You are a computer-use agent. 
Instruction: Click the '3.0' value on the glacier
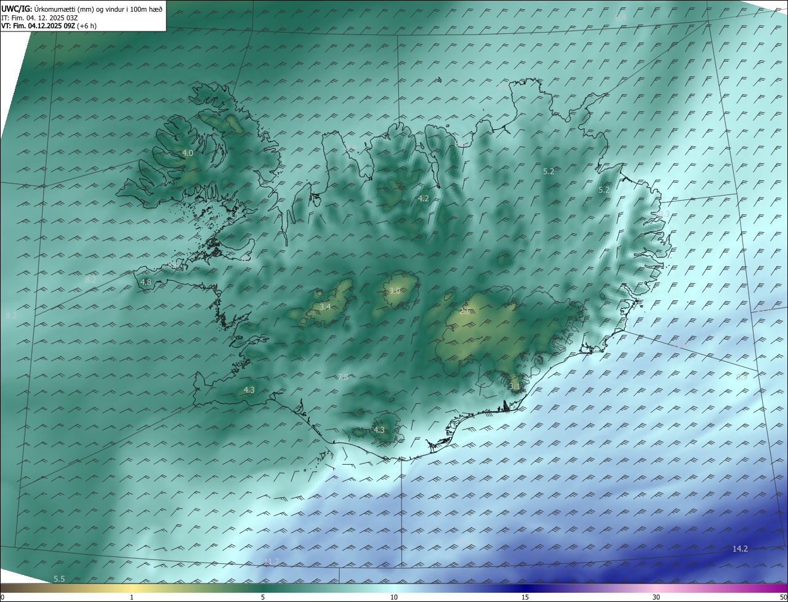(x=395, y=291)
